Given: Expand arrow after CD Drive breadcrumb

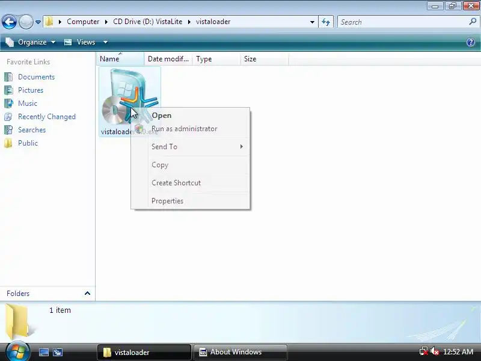Looking at the screenshot, I should pos(189,22).
